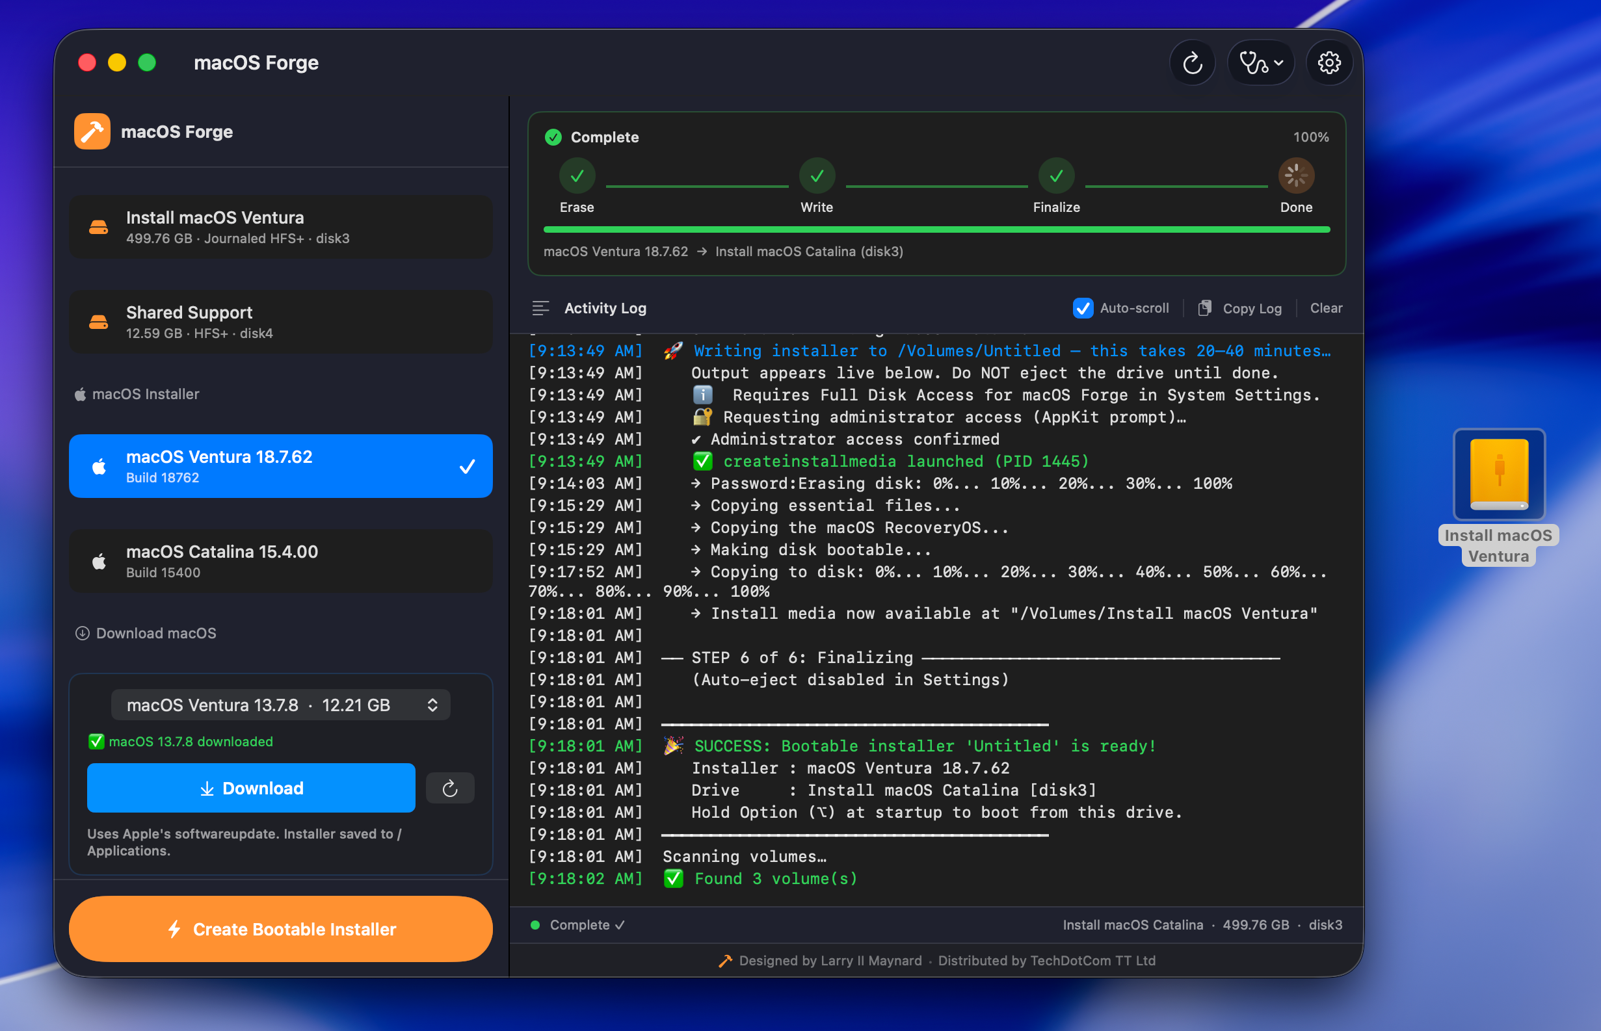Click the Writing installer to /Volumes/Untitled log line

pyautogui.click(x=929, y=351)
